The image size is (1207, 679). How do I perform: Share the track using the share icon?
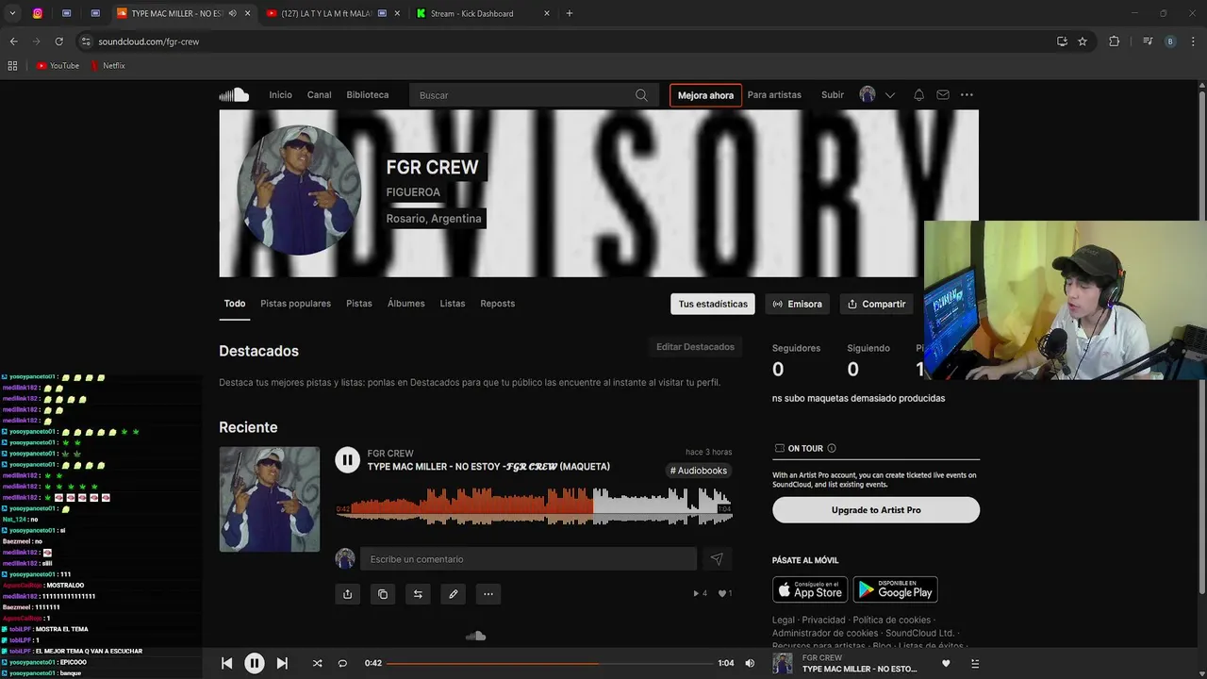(347, 594)
